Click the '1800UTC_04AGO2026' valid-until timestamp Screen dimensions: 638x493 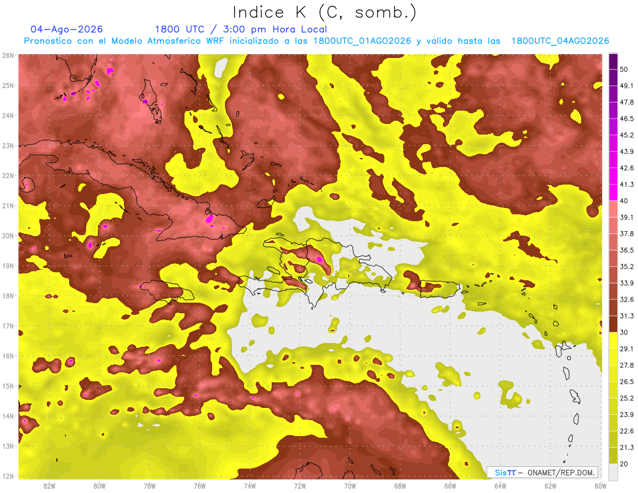(560, 41)
